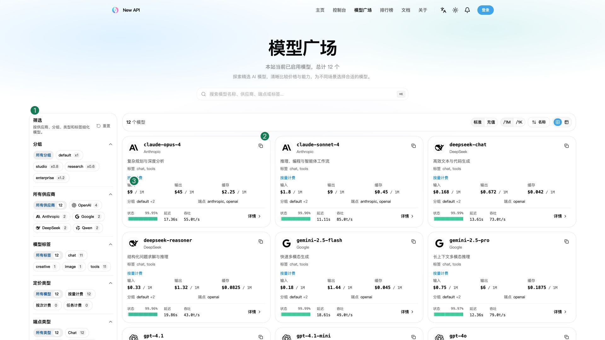
Task: Collapse the 模型标签 filter section
Action: click(111, 244)
